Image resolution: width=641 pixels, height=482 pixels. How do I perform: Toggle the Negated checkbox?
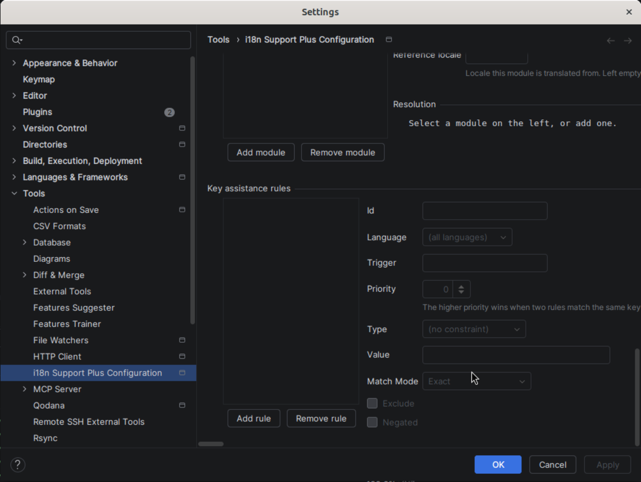(372, 422)
